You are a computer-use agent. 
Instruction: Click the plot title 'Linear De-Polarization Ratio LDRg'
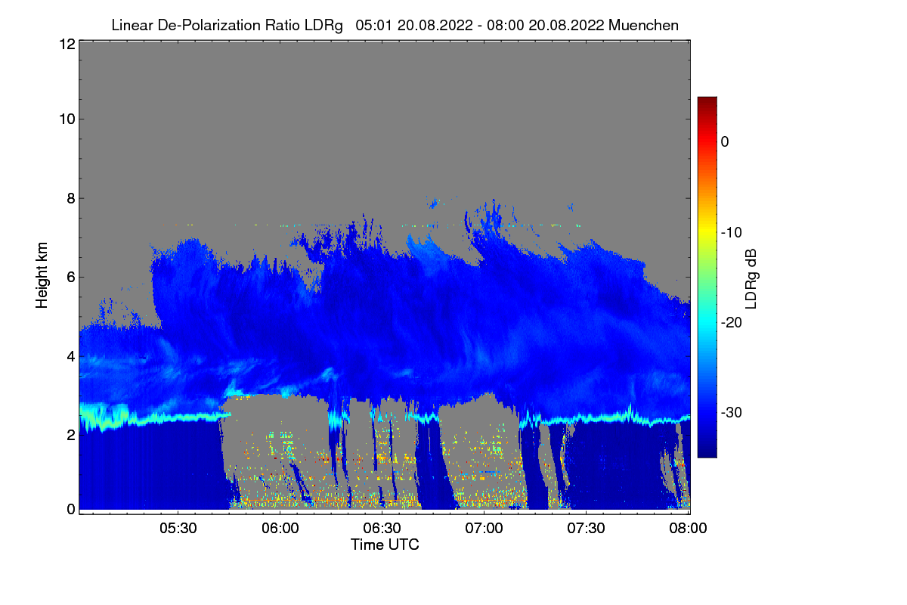point(227,25)
